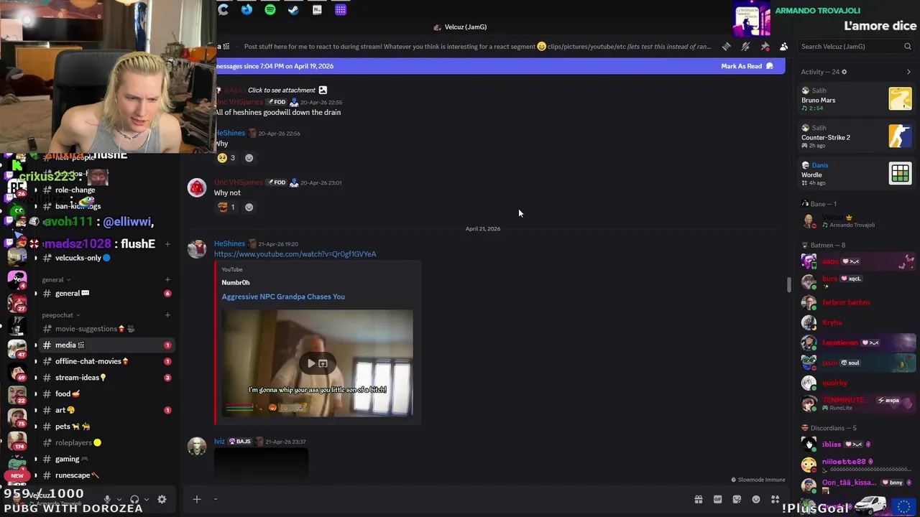Open the food channel
This screenshot has width=920, height=517.
click(105, 394)
